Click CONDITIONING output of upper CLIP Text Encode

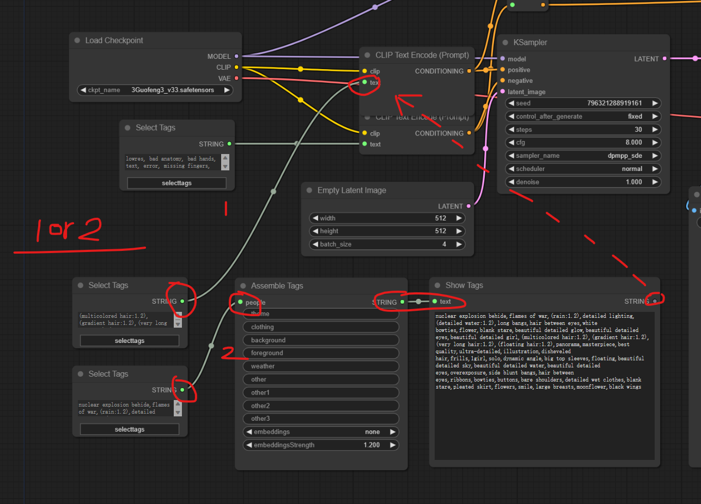(x=470, y=71)
